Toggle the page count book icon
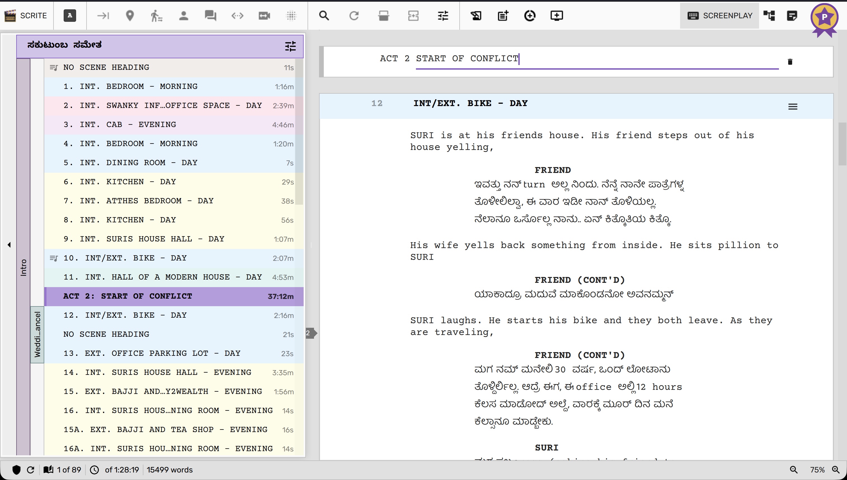847x480 pixels. click(x=48, y=469)
